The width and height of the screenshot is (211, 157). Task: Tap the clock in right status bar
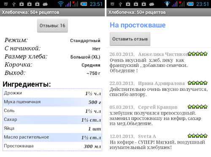pos(203,4)
